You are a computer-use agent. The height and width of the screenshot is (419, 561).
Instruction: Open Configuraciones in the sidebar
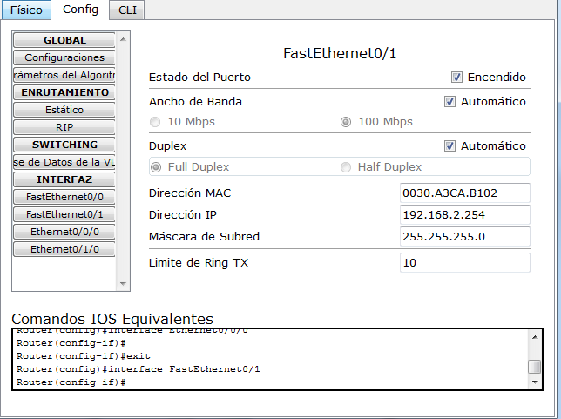[x=64, y=57]
